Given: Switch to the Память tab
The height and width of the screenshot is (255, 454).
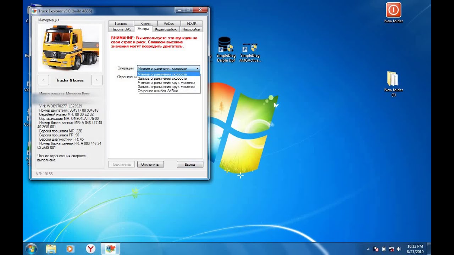Looking at the screenshot, I should 121,23.
